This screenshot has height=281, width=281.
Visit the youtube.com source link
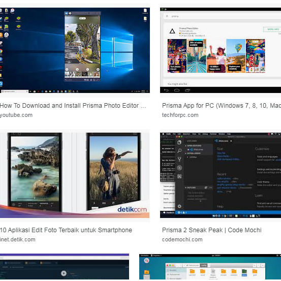pos(16,115)
